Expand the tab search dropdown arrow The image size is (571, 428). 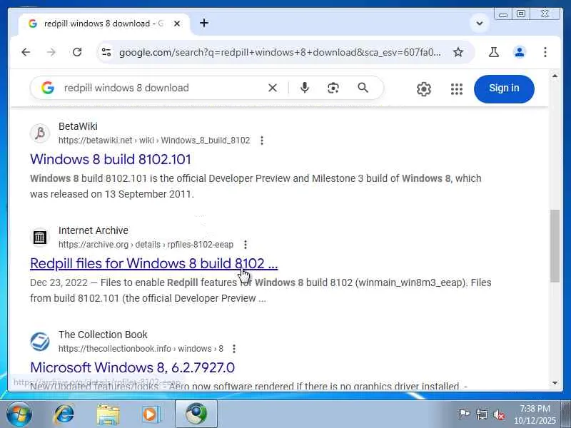tap(480, 24)
